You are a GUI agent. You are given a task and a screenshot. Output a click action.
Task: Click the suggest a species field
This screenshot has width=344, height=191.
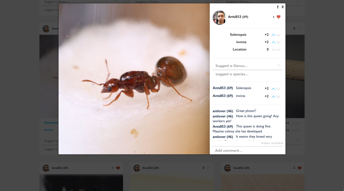(247, 74)
